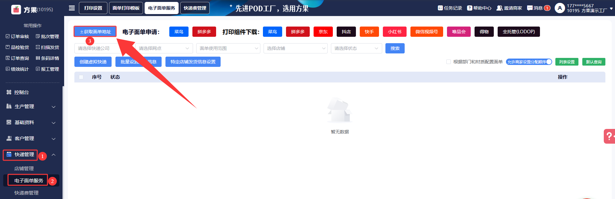The height and width of the screenshot is (199, 615).
Task: Open 店铺管理 in sidebar
Action: coord(24,169)
